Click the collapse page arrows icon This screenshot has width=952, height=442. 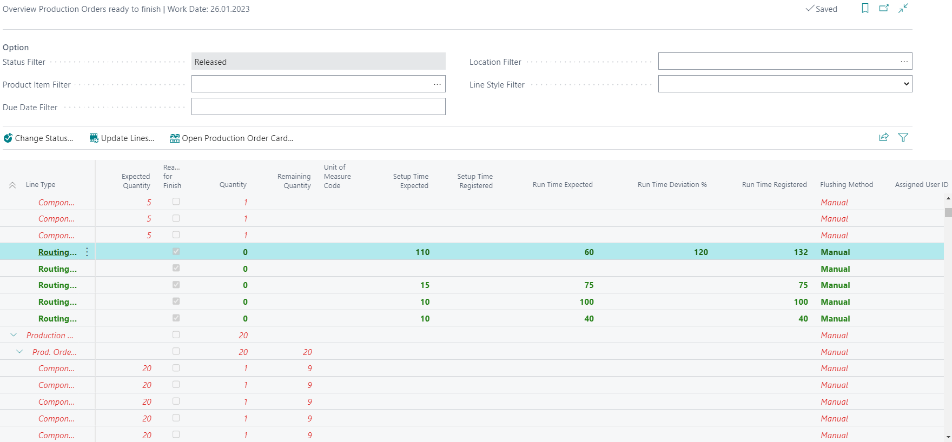pos(903,8)
